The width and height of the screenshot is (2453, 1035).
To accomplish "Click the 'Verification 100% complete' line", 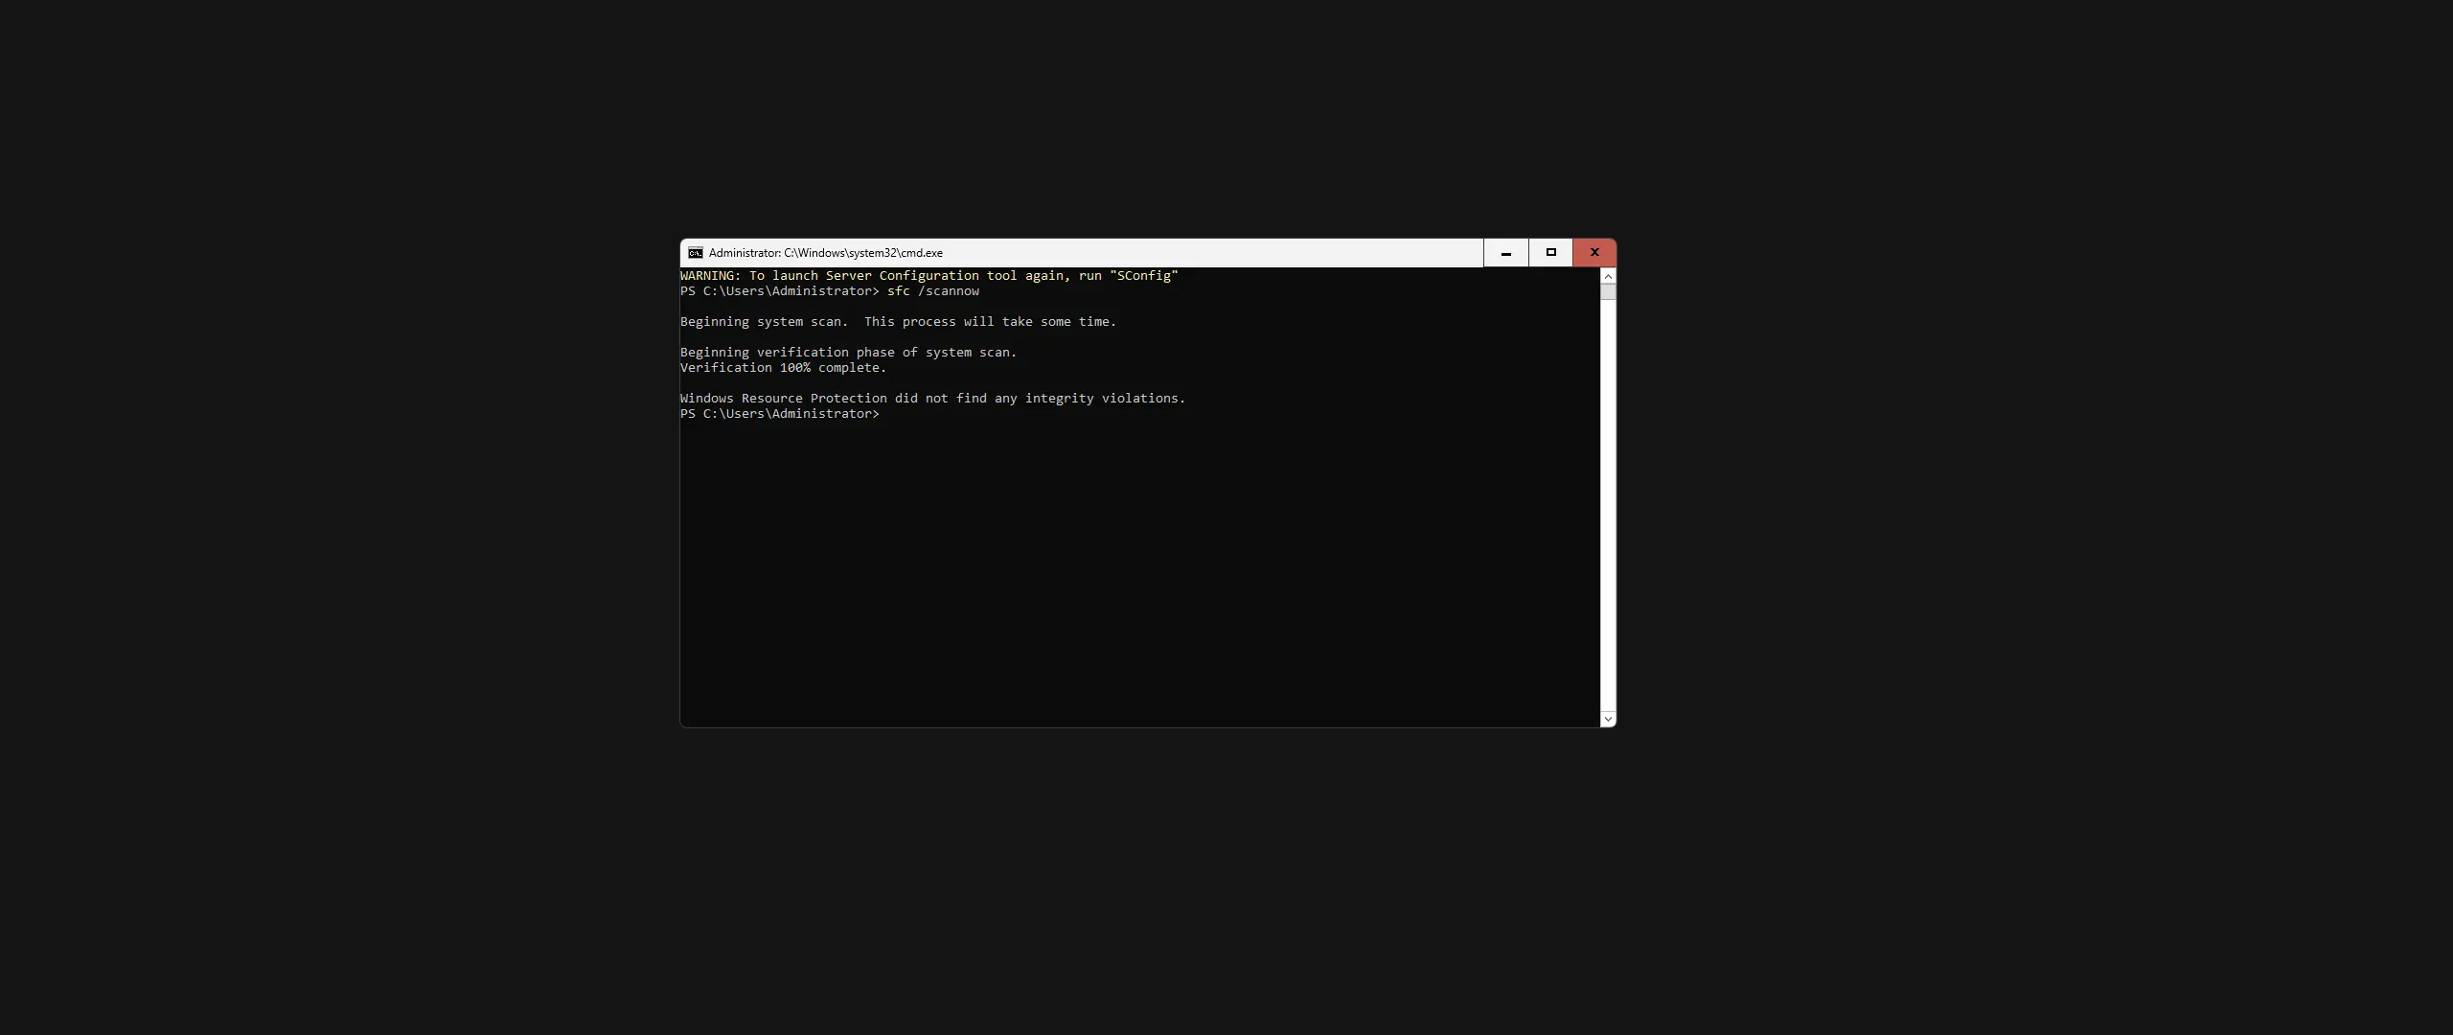I will (x=783, y=368).
